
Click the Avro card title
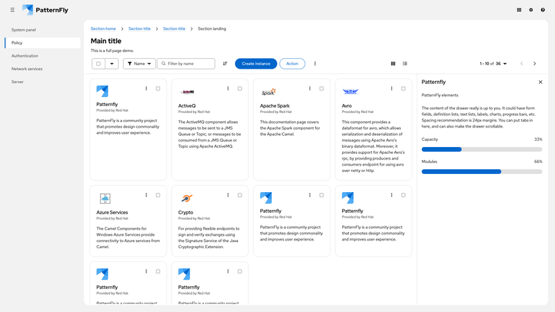coord(346,106)
